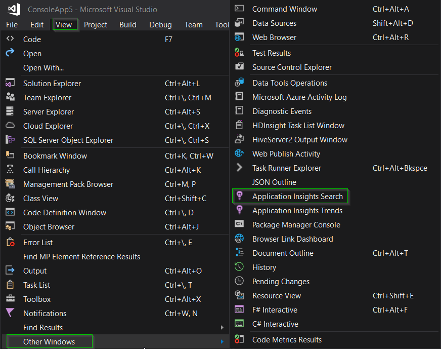Open the Debug menu
This screenshot has height=349, width=441.
point(161,25)
